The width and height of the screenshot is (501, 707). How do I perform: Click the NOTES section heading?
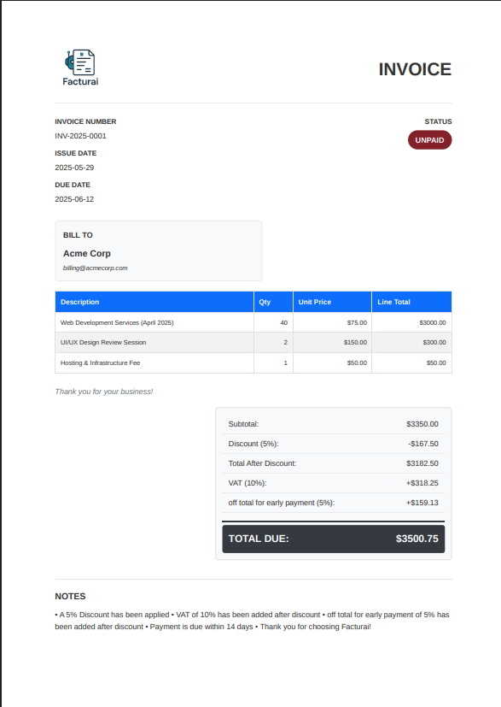coord(70,596)
